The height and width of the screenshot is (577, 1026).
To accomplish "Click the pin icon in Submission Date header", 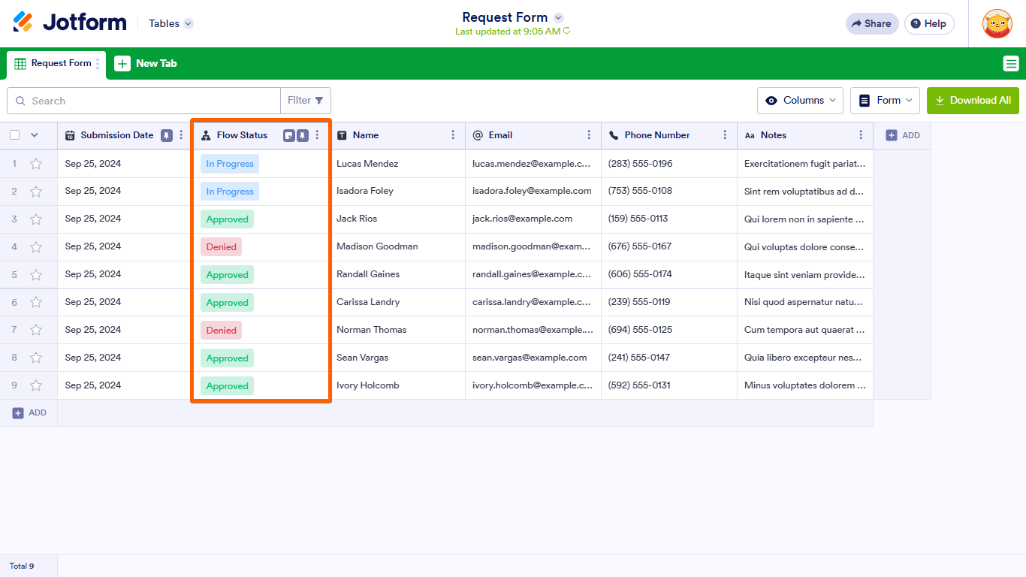I will tap(167, 135).
